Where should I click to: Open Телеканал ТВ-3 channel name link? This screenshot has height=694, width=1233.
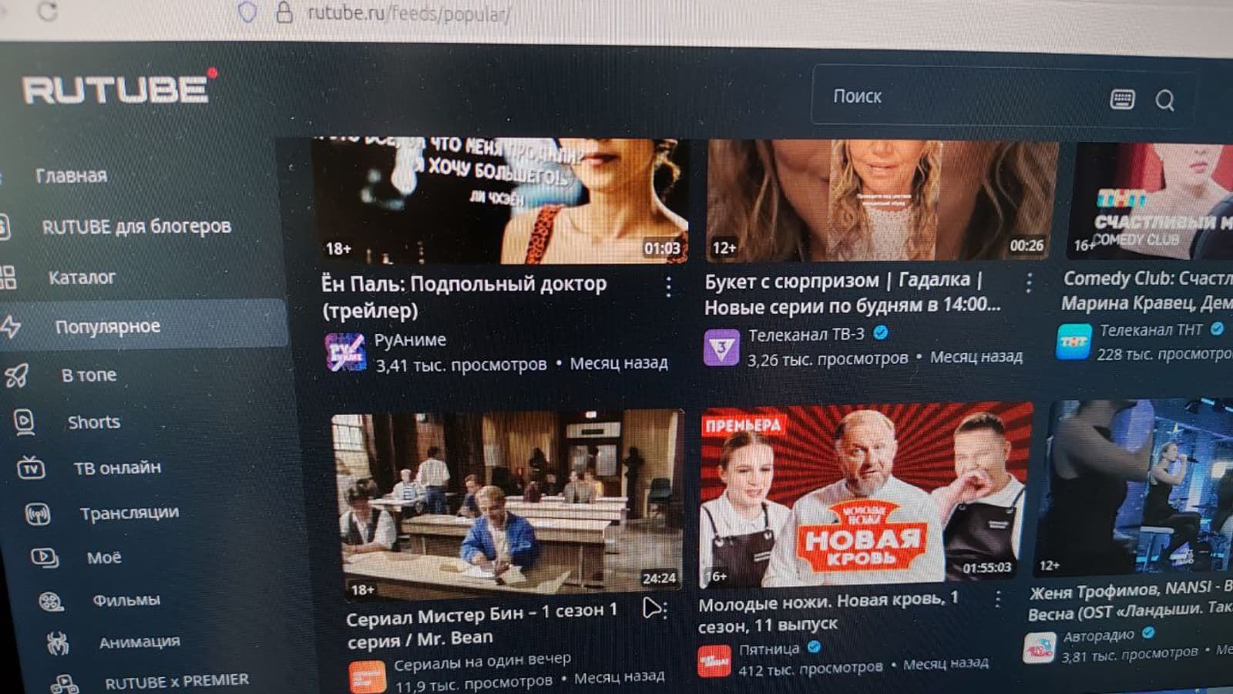pos(806,335)
